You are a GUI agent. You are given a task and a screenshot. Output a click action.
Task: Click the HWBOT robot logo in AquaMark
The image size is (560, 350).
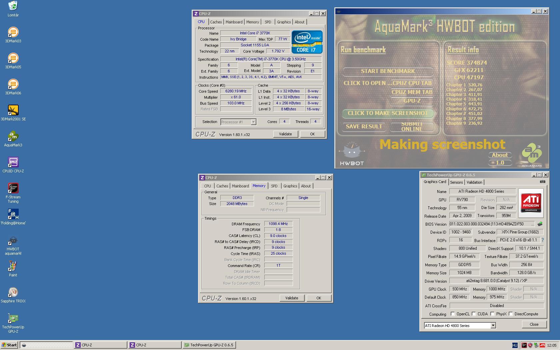click(352, 153)
